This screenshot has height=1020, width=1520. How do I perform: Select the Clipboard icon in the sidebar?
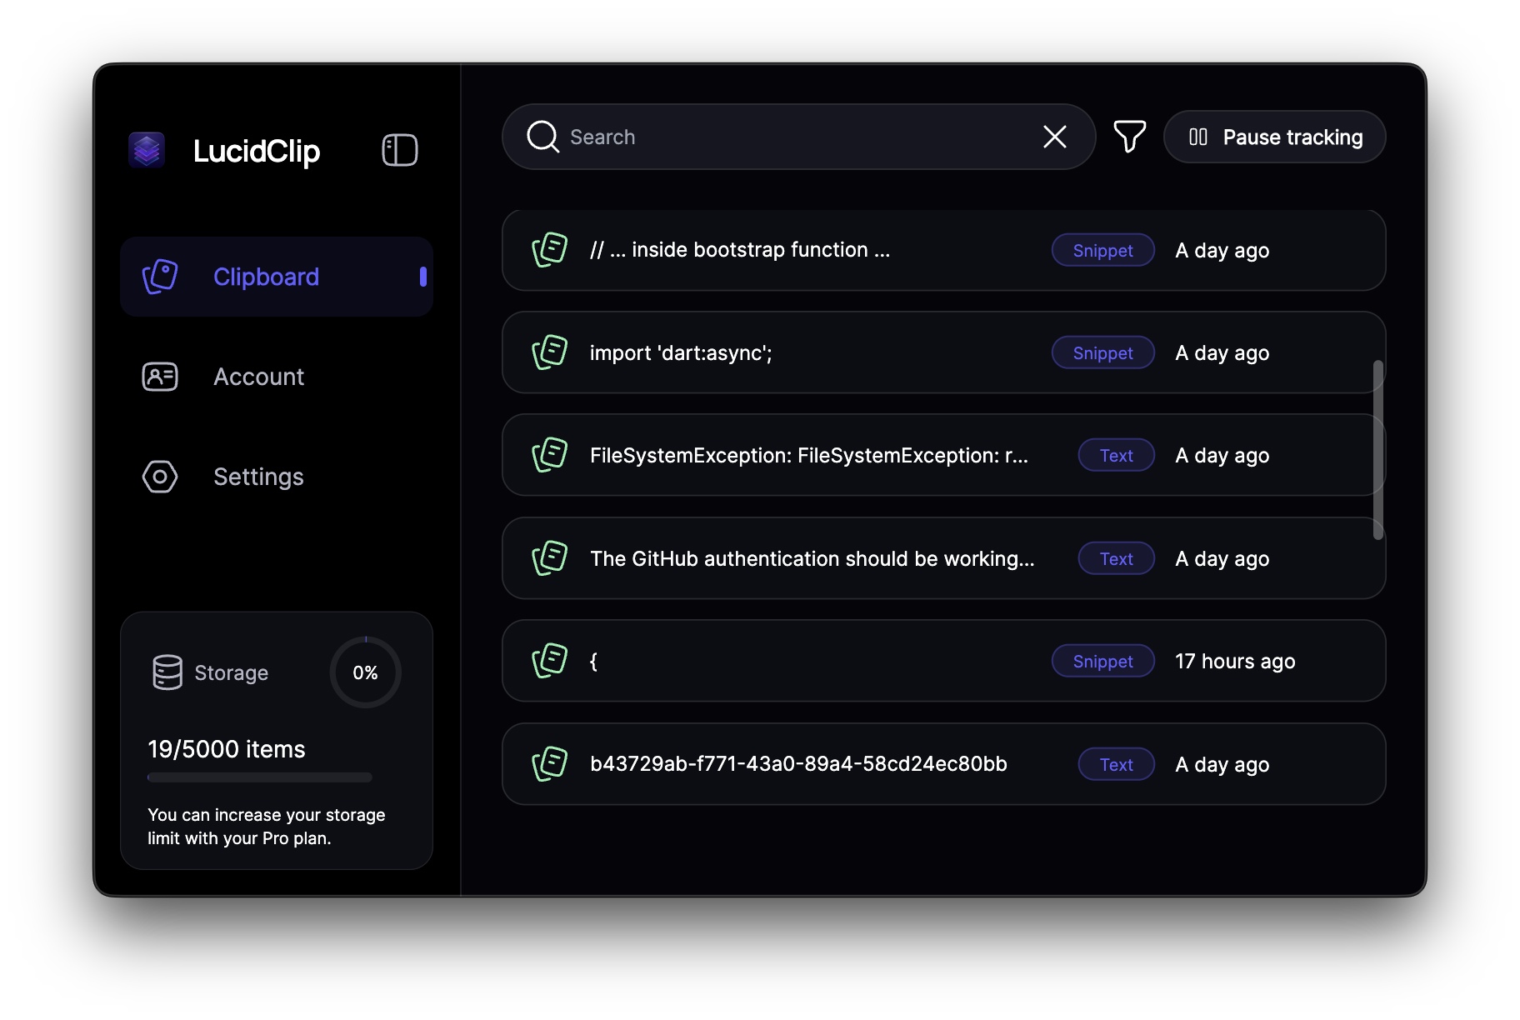tap(160, 276)
